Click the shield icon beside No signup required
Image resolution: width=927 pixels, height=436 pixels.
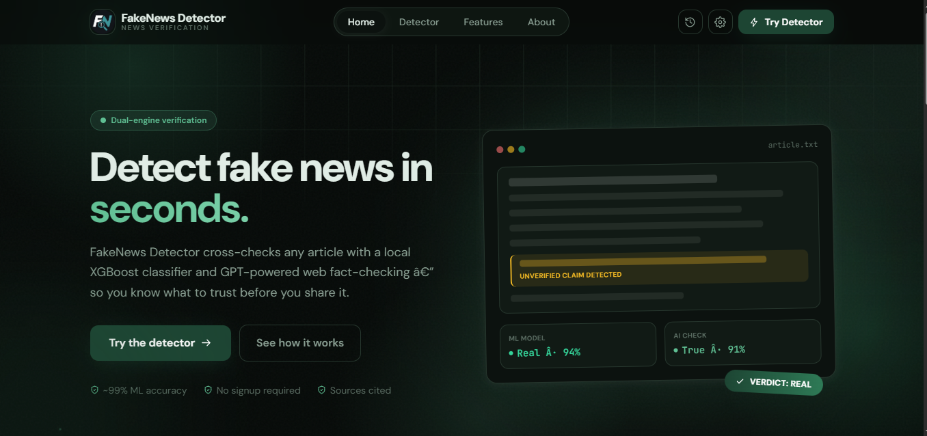[x=208, y=390]
